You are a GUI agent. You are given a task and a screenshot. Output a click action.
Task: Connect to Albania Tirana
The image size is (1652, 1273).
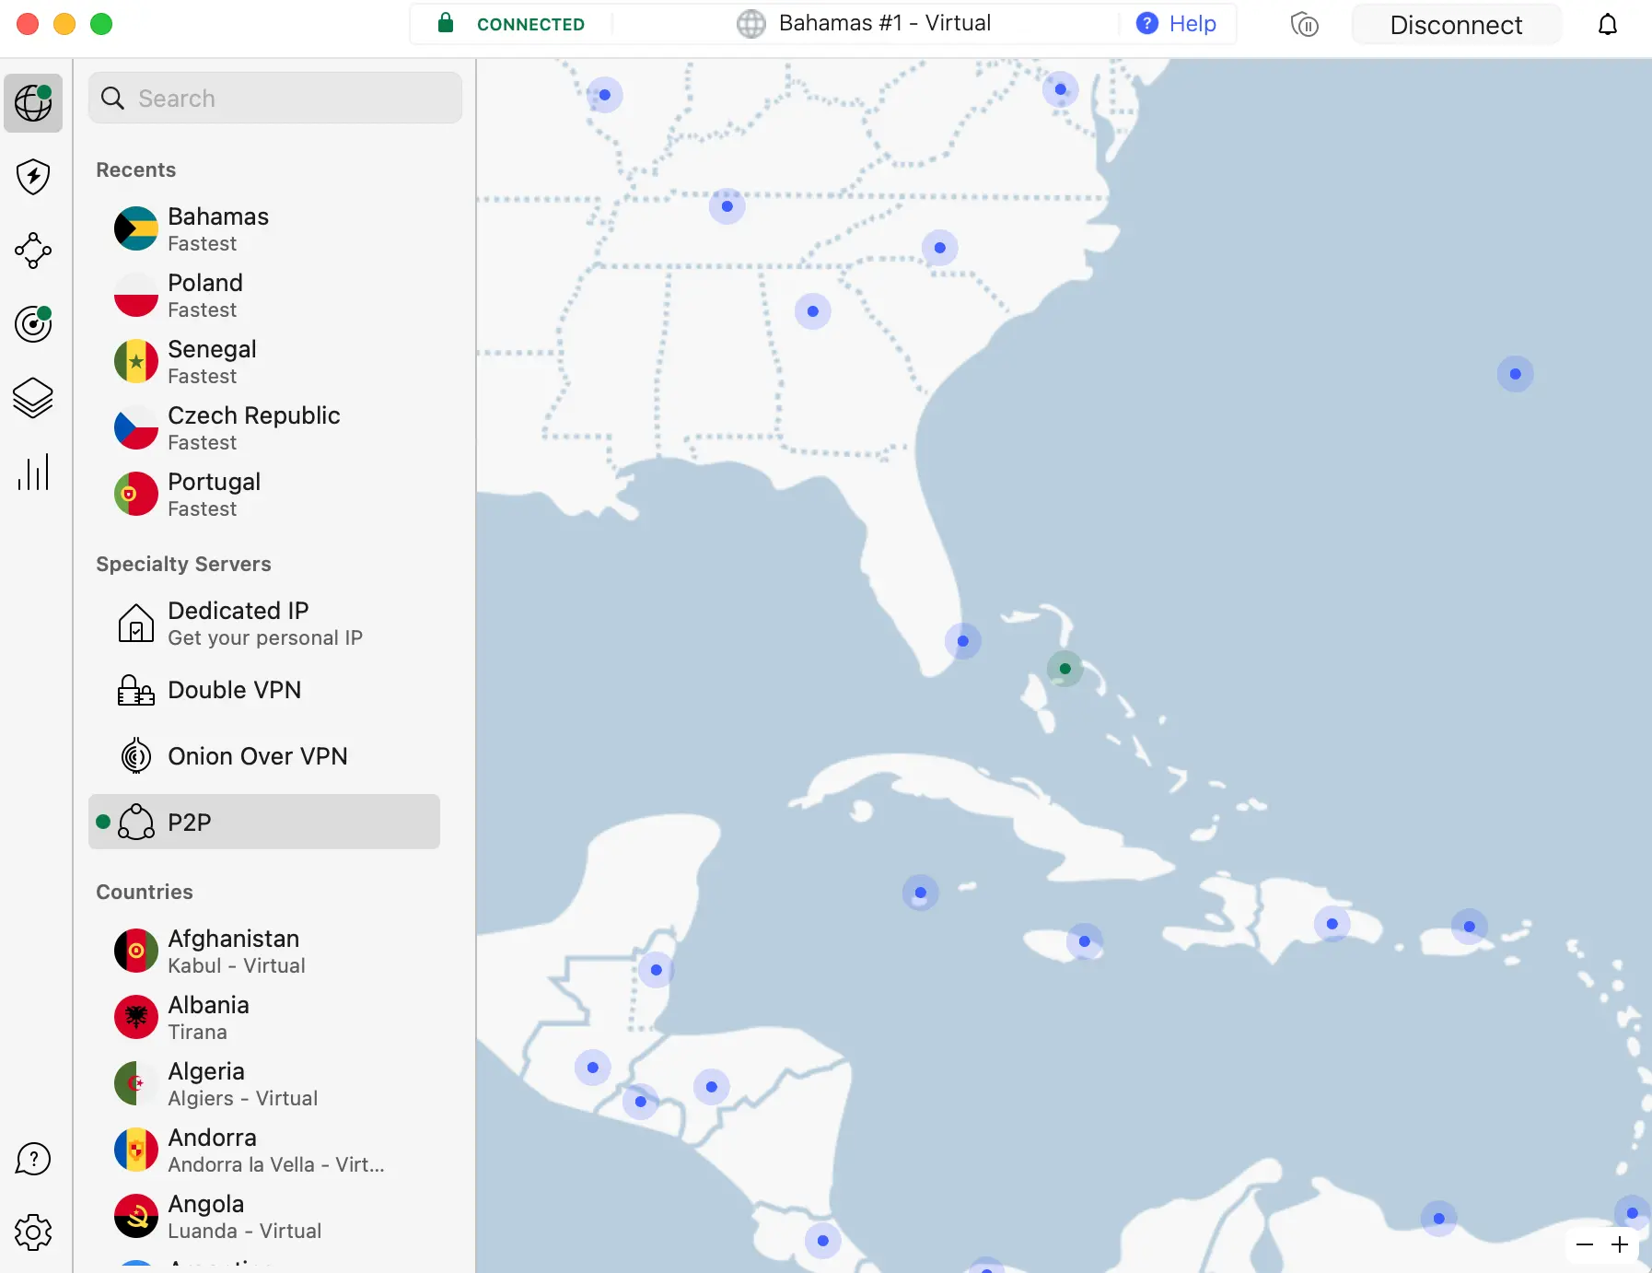click(264, 1017)
